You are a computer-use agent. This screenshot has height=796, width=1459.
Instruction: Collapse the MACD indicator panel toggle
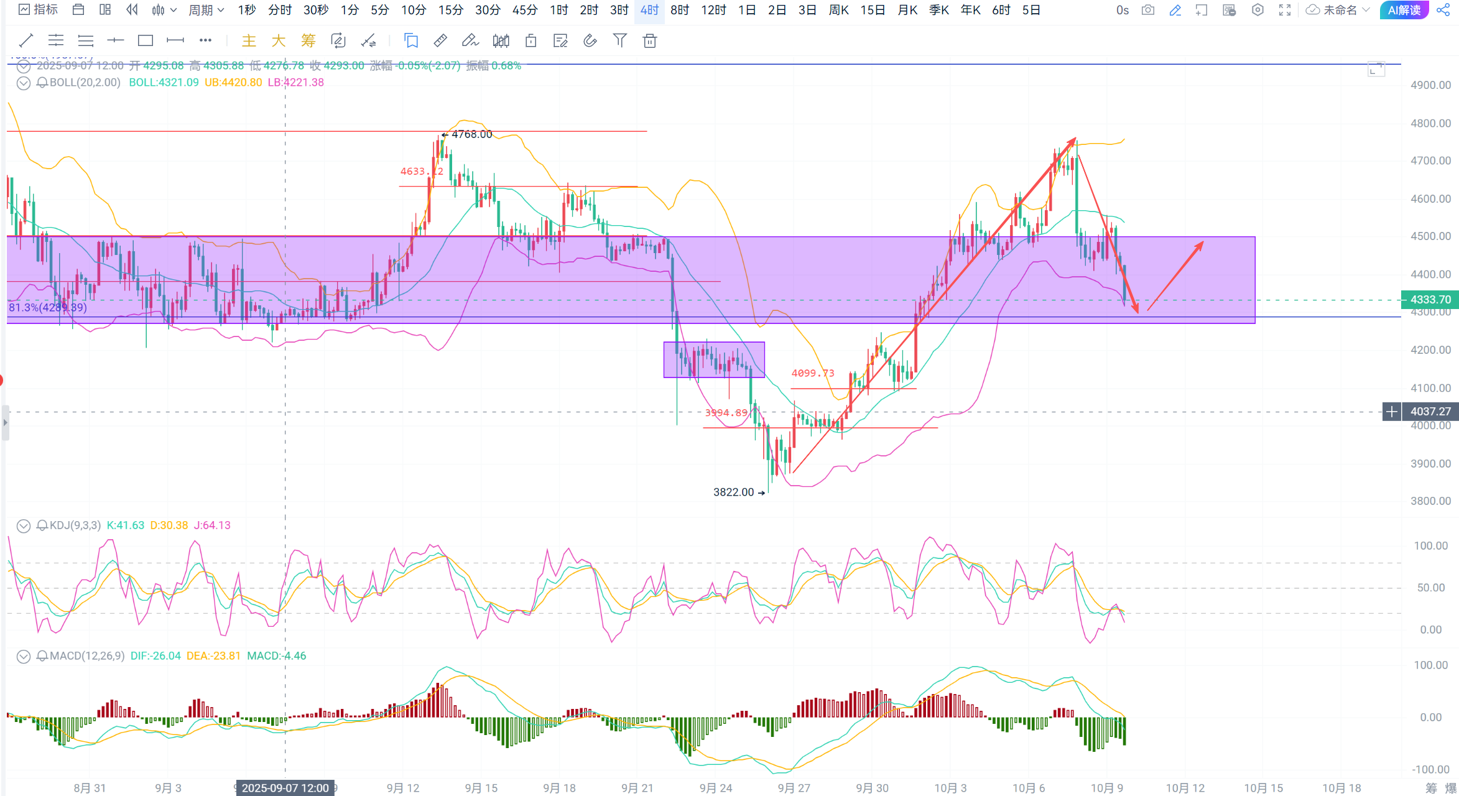click(x=23, y=656)
